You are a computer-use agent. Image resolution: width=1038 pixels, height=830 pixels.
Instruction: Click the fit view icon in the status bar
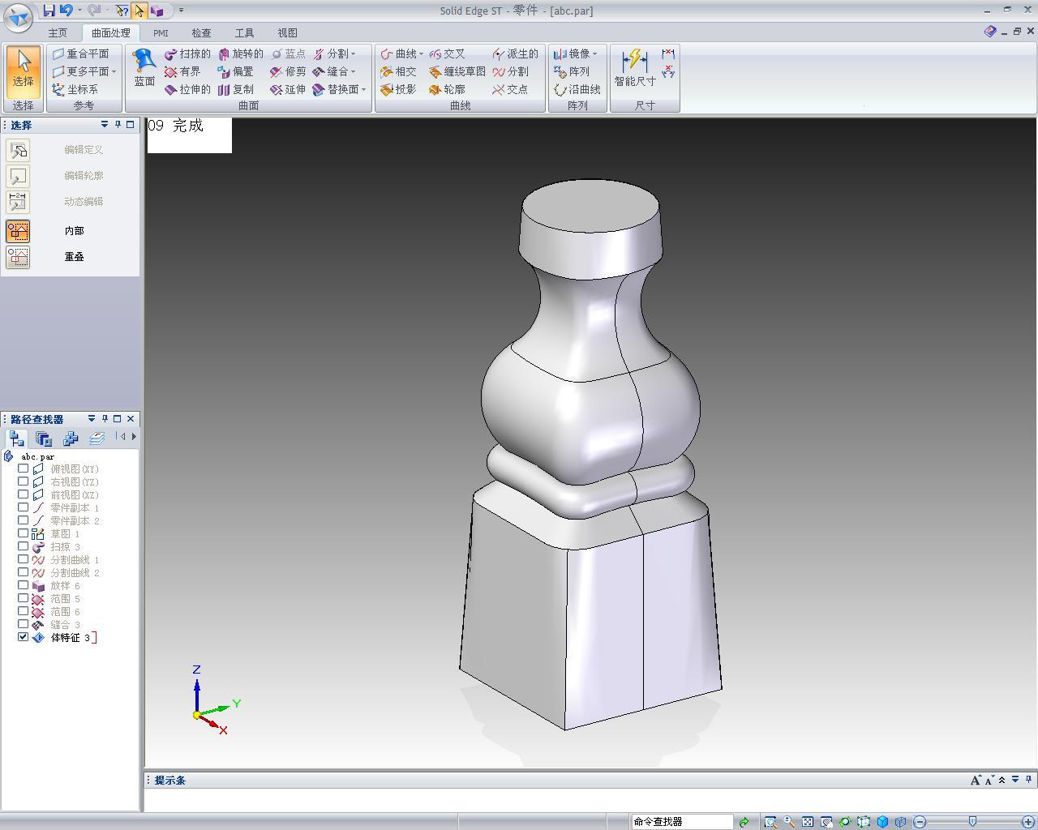pyautogui.click(x=808, y=822)
